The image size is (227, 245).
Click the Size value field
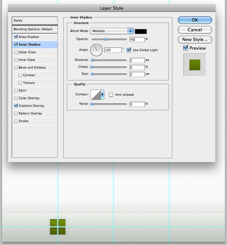point(137,74)
